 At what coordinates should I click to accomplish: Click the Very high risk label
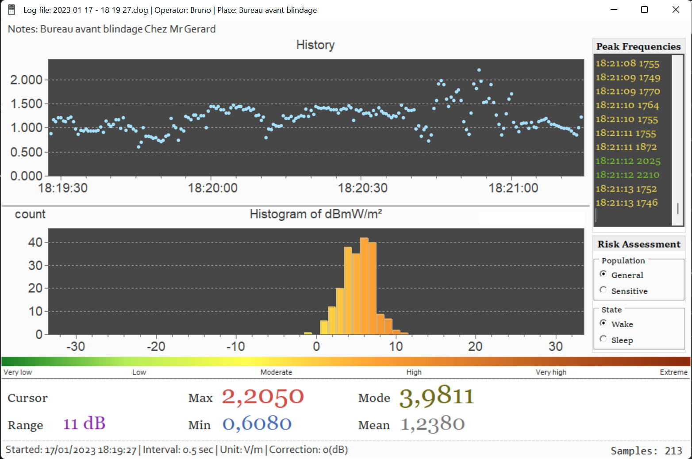coord(551,372)
